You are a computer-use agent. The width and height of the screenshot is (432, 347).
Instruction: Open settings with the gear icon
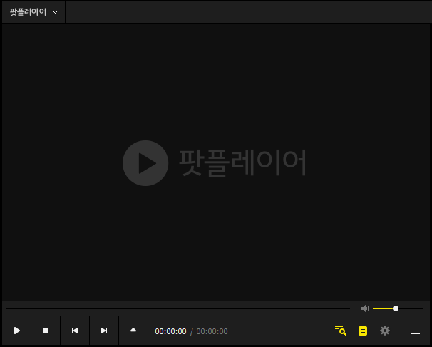click(x=385, y=331)
